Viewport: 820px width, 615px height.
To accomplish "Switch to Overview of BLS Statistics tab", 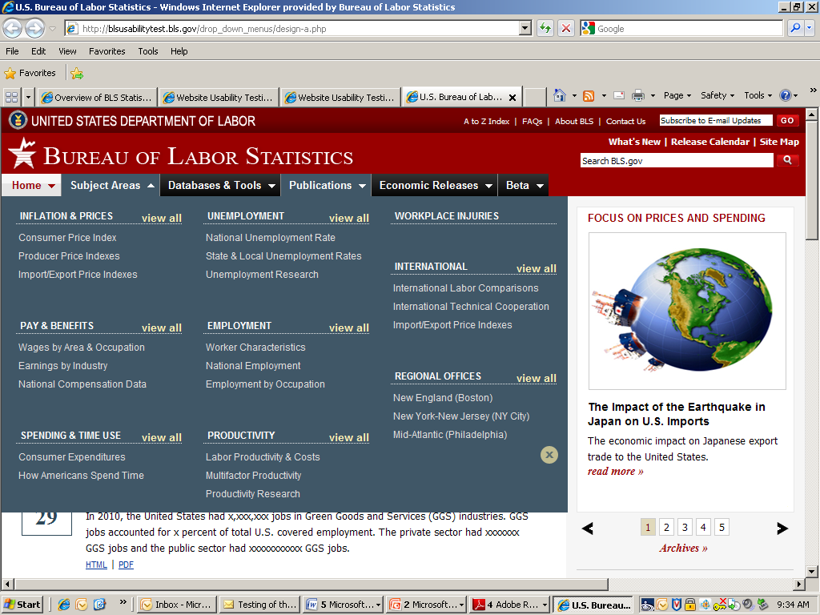I will click(x=97, y=97).
